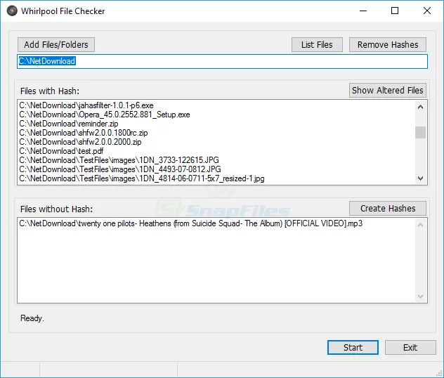Select jahasfilter-1.0.1-p6.exe in the list
Viewport: 444px width, 378px height.
(86, 105)
